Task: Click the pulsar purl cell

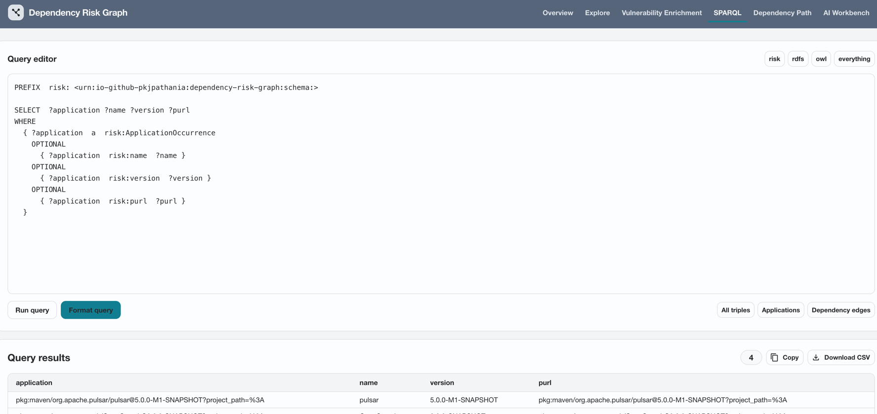Action: pos(663,400)
